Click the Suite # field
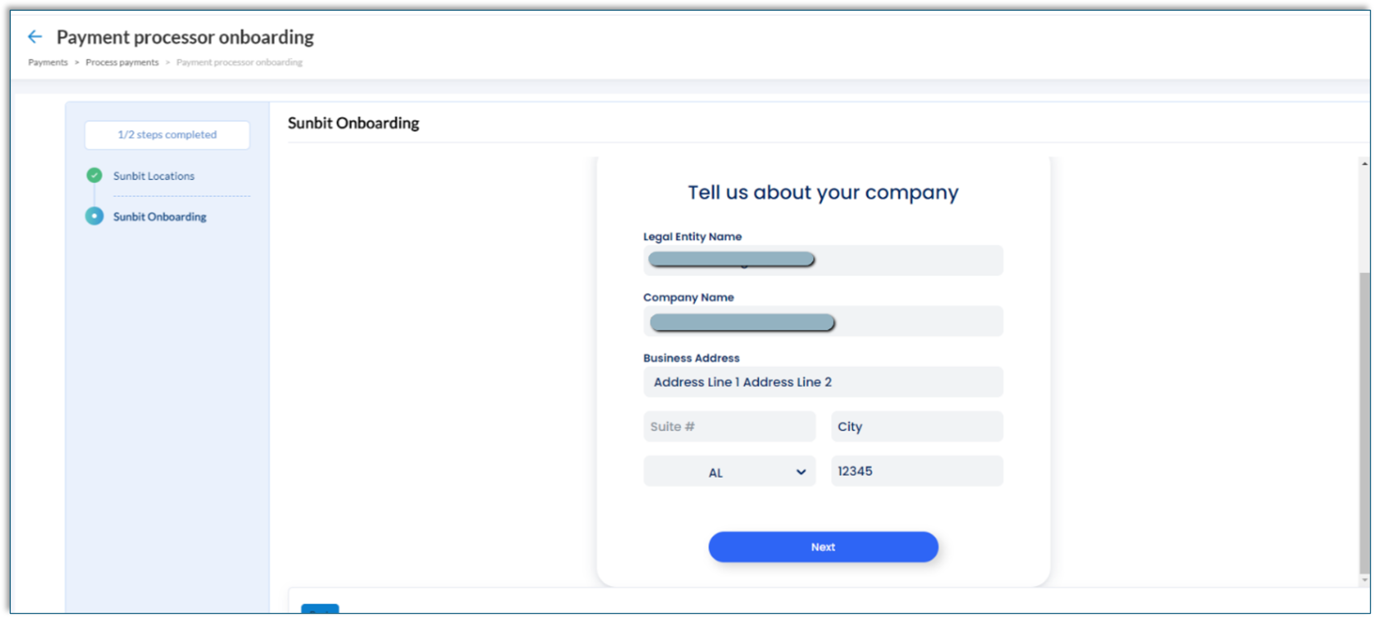The height and width of the screenshot is (617, 1374). [729, 427]
